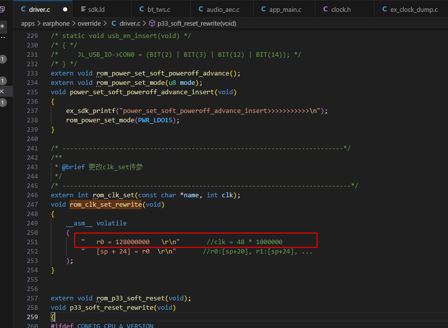Select the audio_aec.c editor tab

point(222,9)
